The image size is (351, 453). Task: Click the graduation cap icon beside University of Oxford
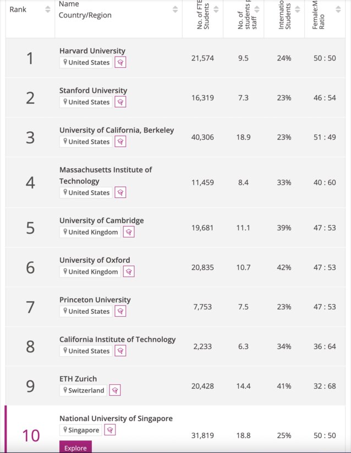pos(129,272)
